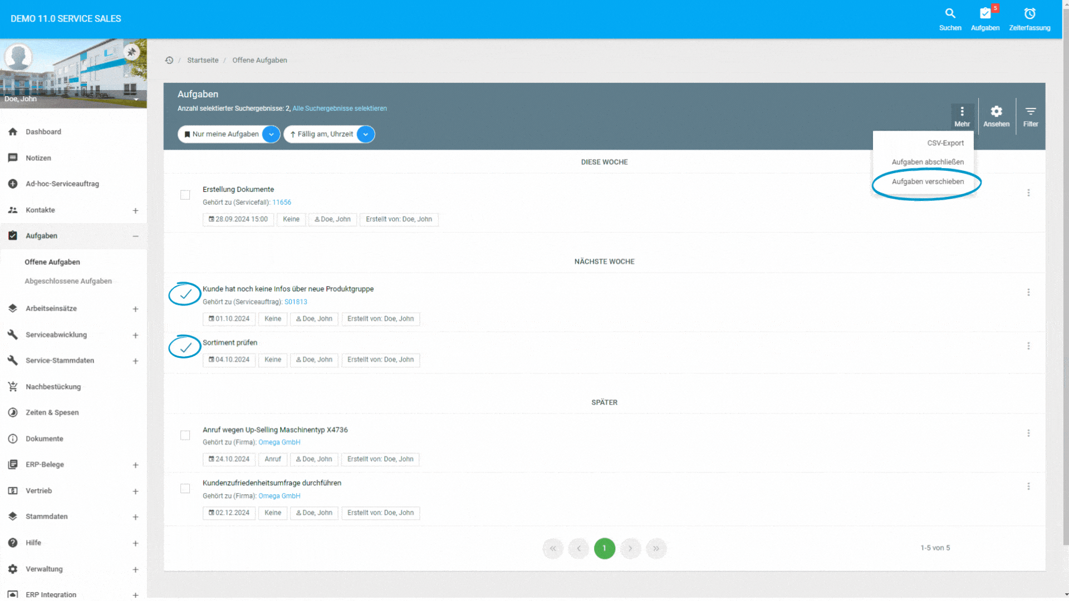Open the Fällig am, Uhrzeit sort dropdown
The image size is (1069, 601).
[x=366, y=134]
